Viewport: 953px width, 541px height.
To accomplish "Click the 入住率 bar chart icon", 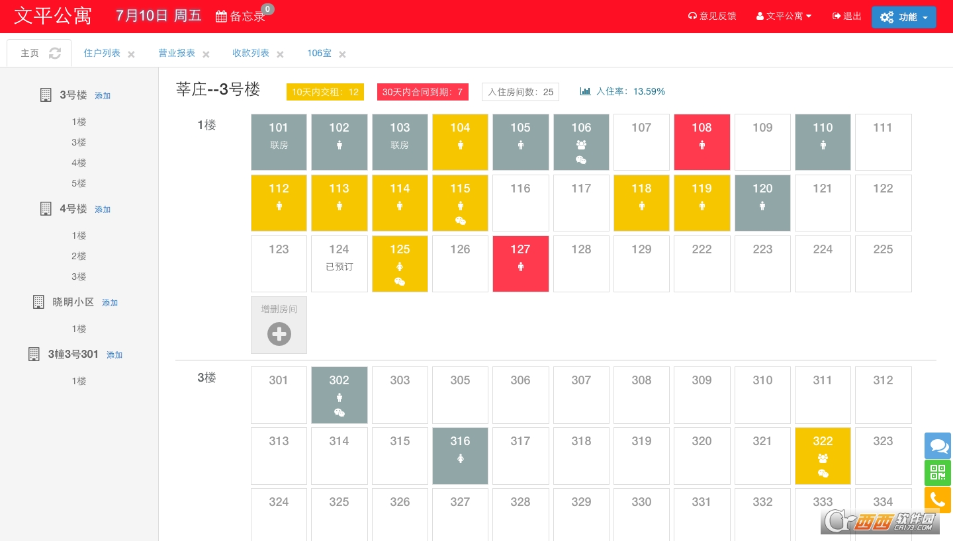I will [585, 91].
